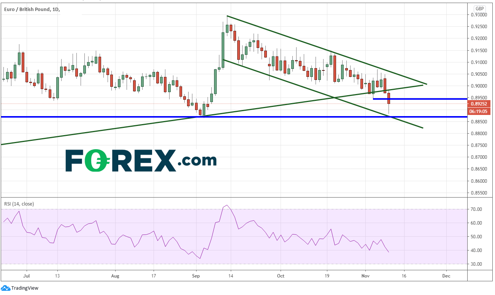The width and height of the screenshot is (495, 295).
Task: Click the 0.87500 price axis label
Action: pos(478,145)
